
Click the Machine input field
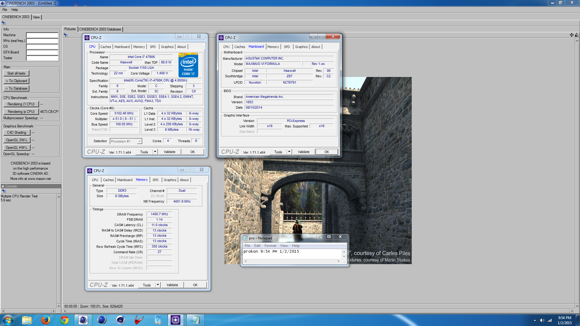[x=42, y=35]
